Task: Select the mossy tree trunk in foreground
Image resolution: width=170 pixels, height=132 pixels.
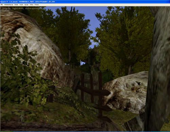Action: [159, 70]
